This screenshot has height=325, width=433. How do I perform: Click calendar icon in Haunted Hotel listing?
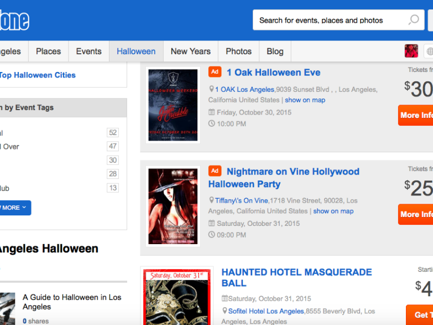coord(225,298)
